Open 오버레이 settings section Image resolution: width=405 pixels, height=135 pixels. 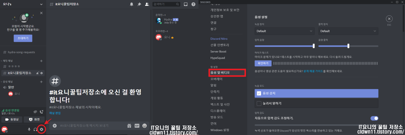pyautogui.click(x=217, y=79)
